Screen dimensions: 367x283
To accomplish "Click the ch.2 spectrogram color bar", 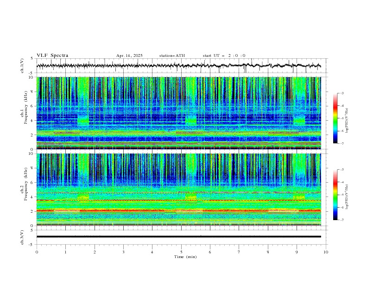I will (335, 195).
